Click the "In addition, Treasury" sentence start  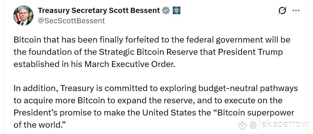pos(54,89)
